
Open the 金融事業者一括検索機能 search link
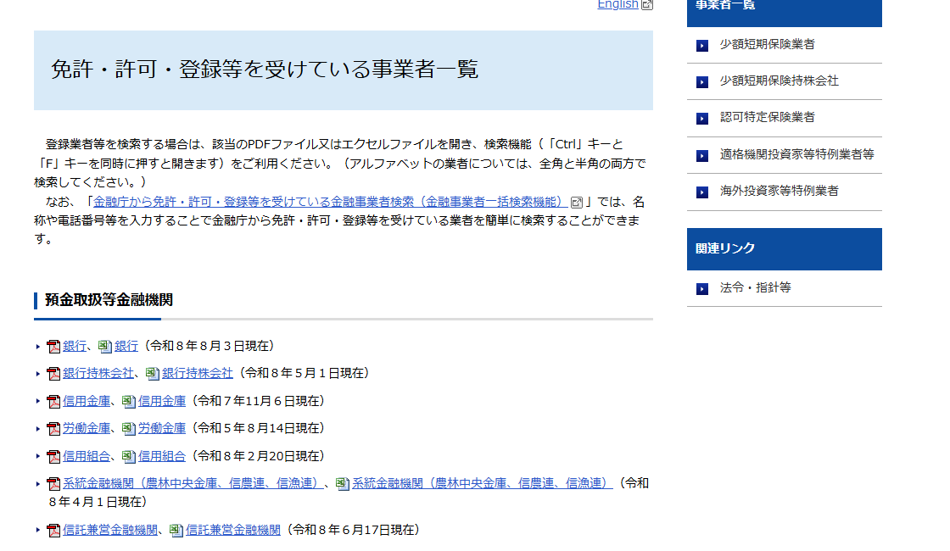point(331,202)
